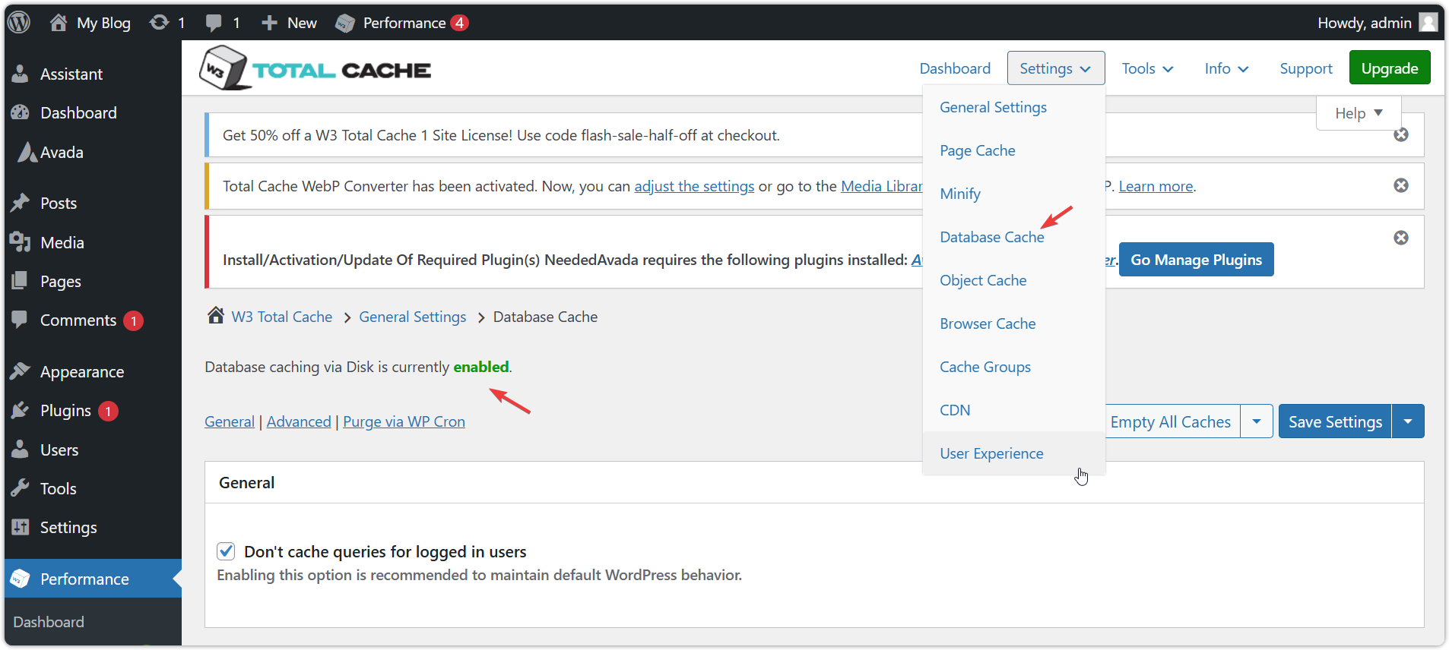
Task: Follow the adjust the settings link
Action: click(x=694, y=186)
